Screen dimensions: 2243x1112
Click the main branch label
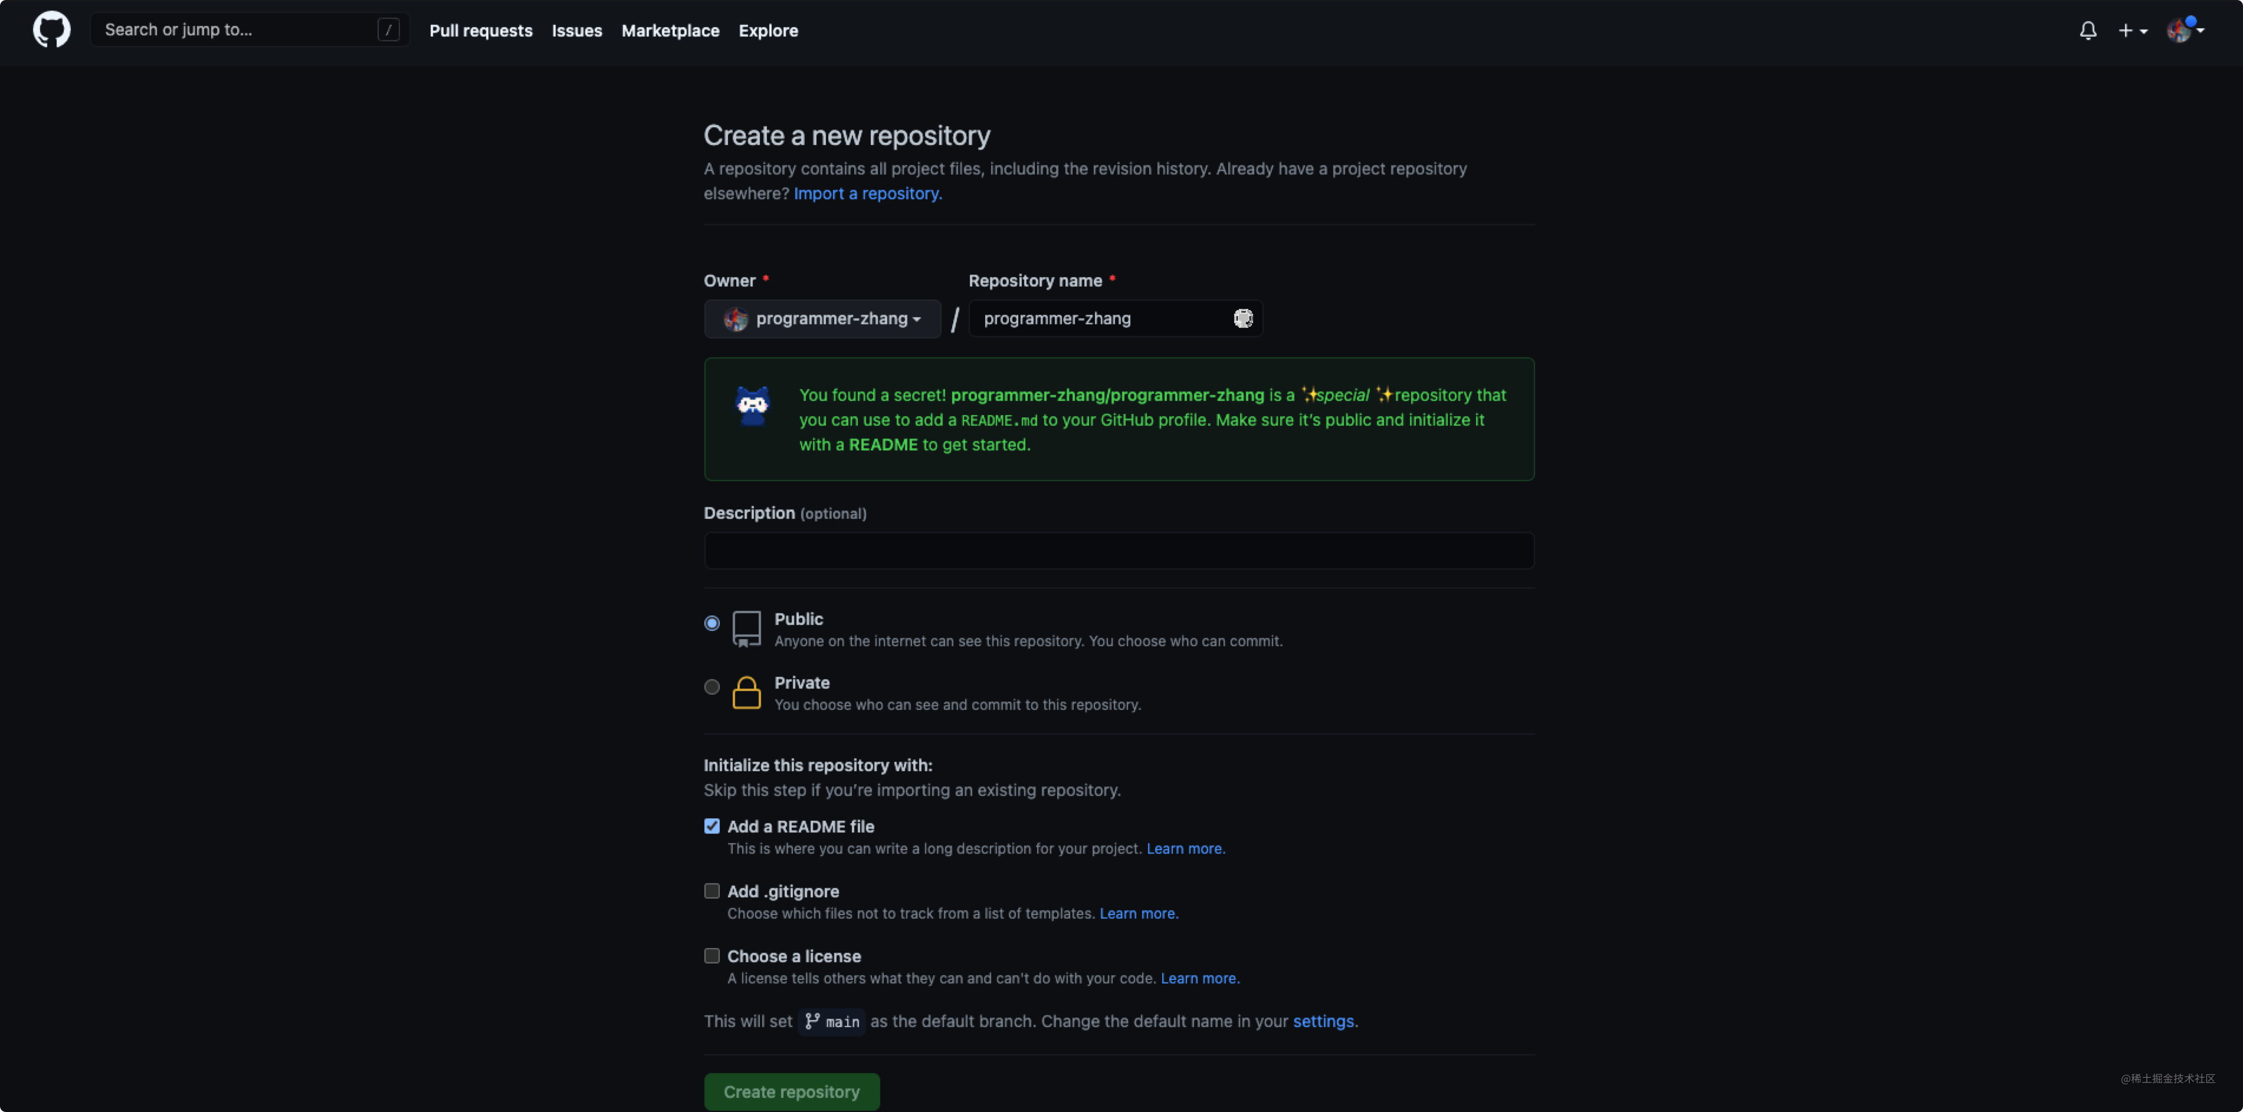point(832,1022)
